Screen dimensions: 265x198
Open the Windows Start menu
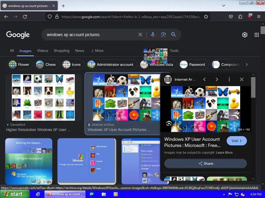click(15, 194)
